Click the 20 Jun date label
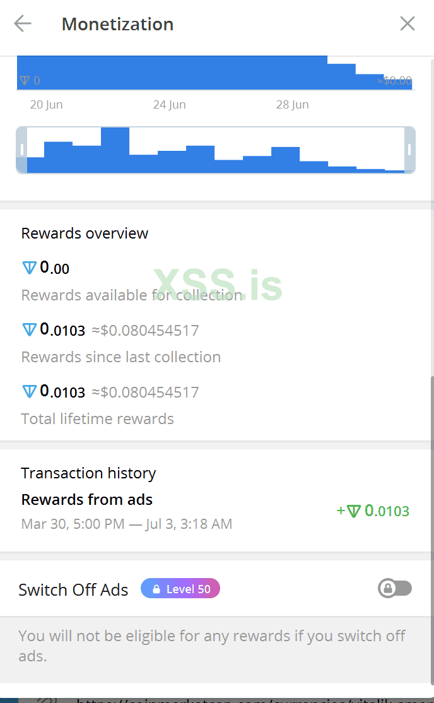Viewport: 434px width, 703px height. pos(46,105)
